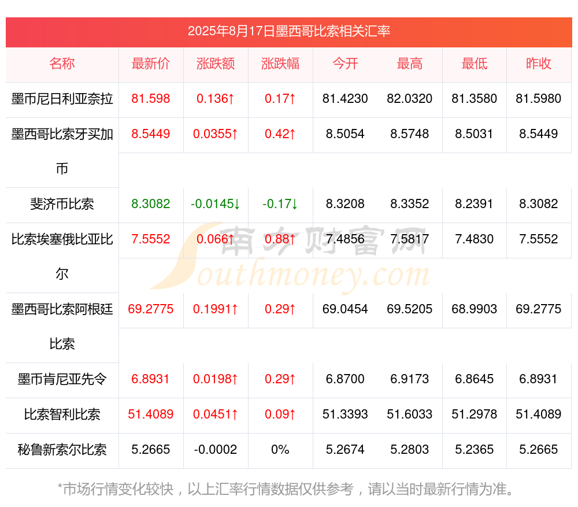
Task: Click low value 8.5031
Action: [475, 134]
